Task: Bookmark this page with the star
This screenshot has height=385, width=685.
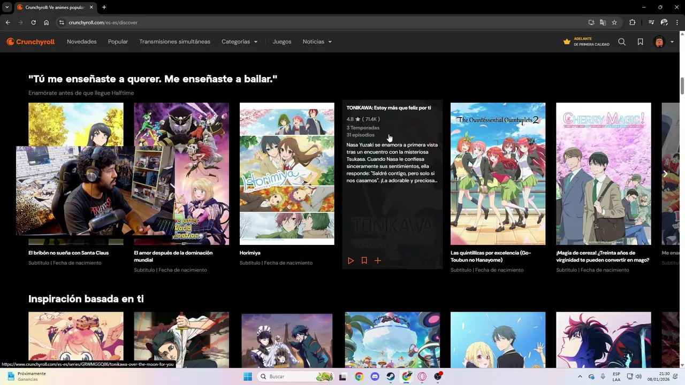Action: [x=614, y=22]
